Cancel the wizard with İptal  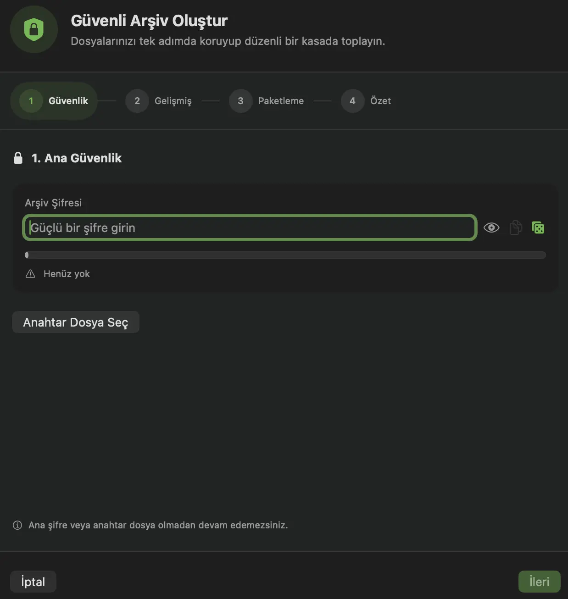pos(33,582)
